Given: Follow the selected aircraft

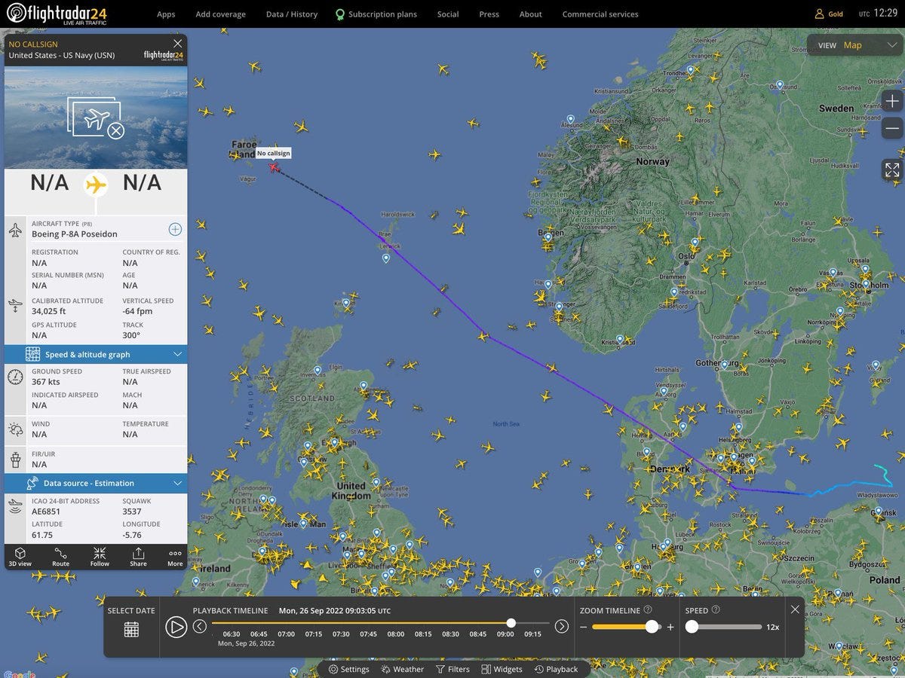Looking at the screenshot, I should point(100,557).
